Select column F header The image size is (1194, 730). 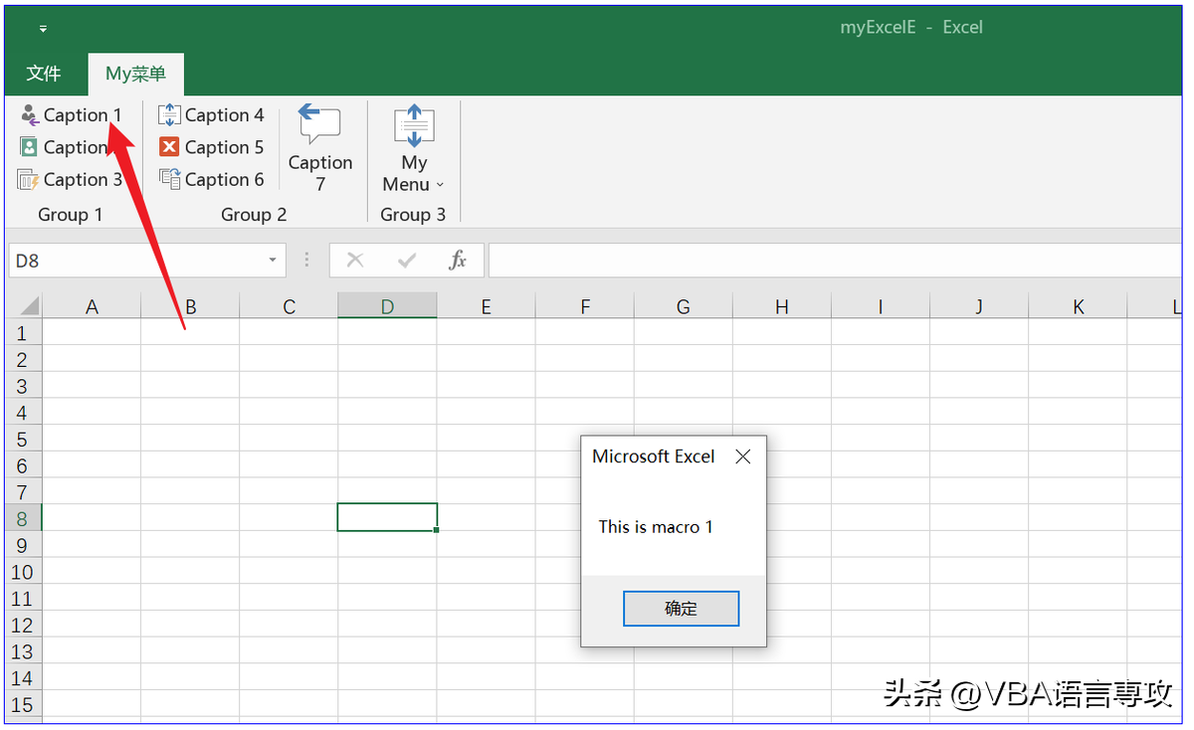584,306
